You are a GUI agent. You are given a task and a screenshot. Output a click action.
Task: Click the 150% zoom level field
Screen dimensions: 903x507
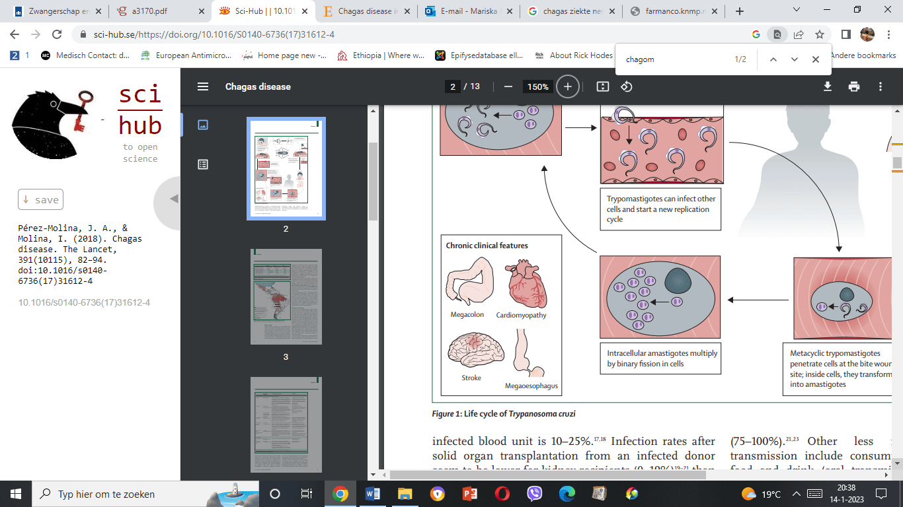point(537,86)
